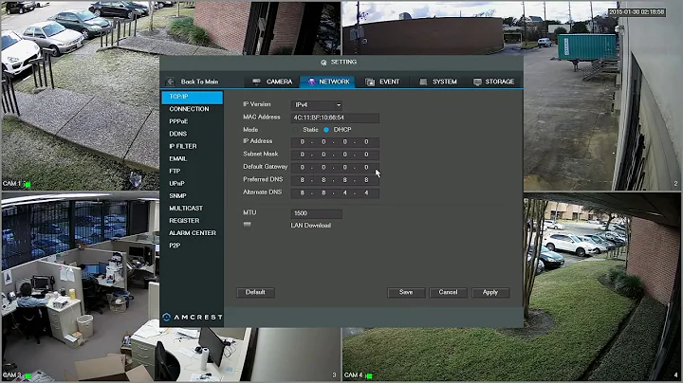The image size is (683, 383).
Task: Click the Subnet Mask field
Action: coord(335,155)
